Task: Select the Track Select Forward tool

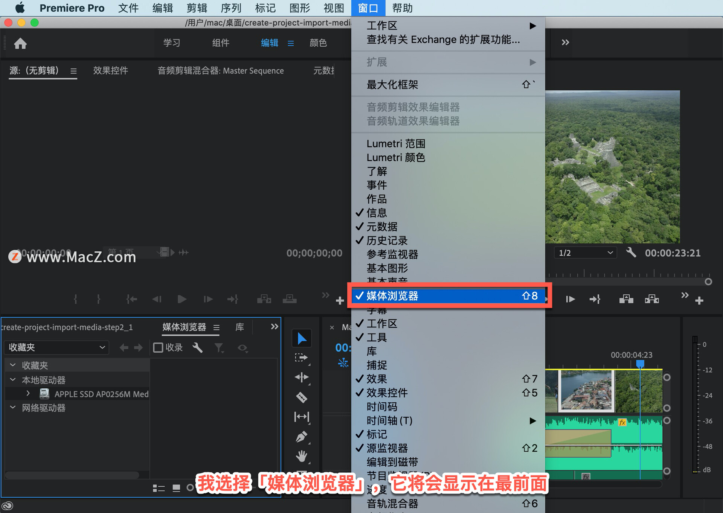Action: point(302,358)
